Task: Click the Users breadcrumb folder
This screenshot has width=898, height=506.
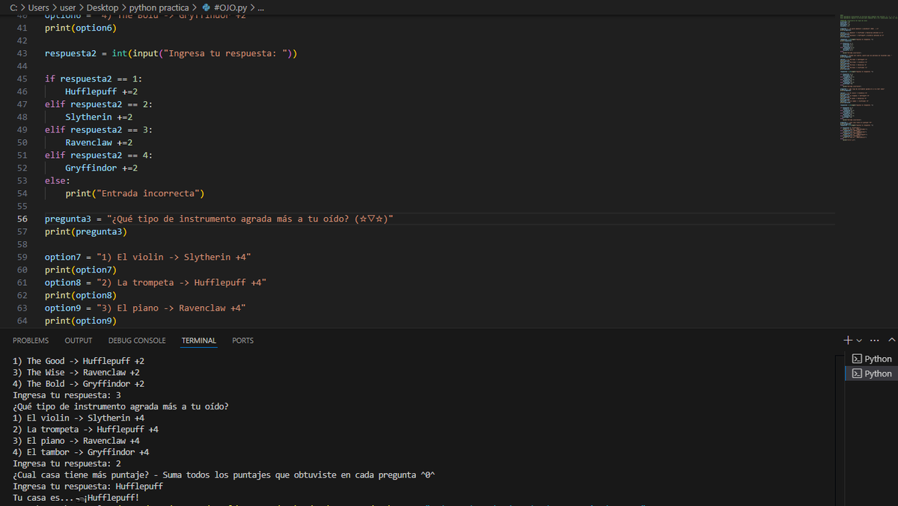Action: pos(37,7)
